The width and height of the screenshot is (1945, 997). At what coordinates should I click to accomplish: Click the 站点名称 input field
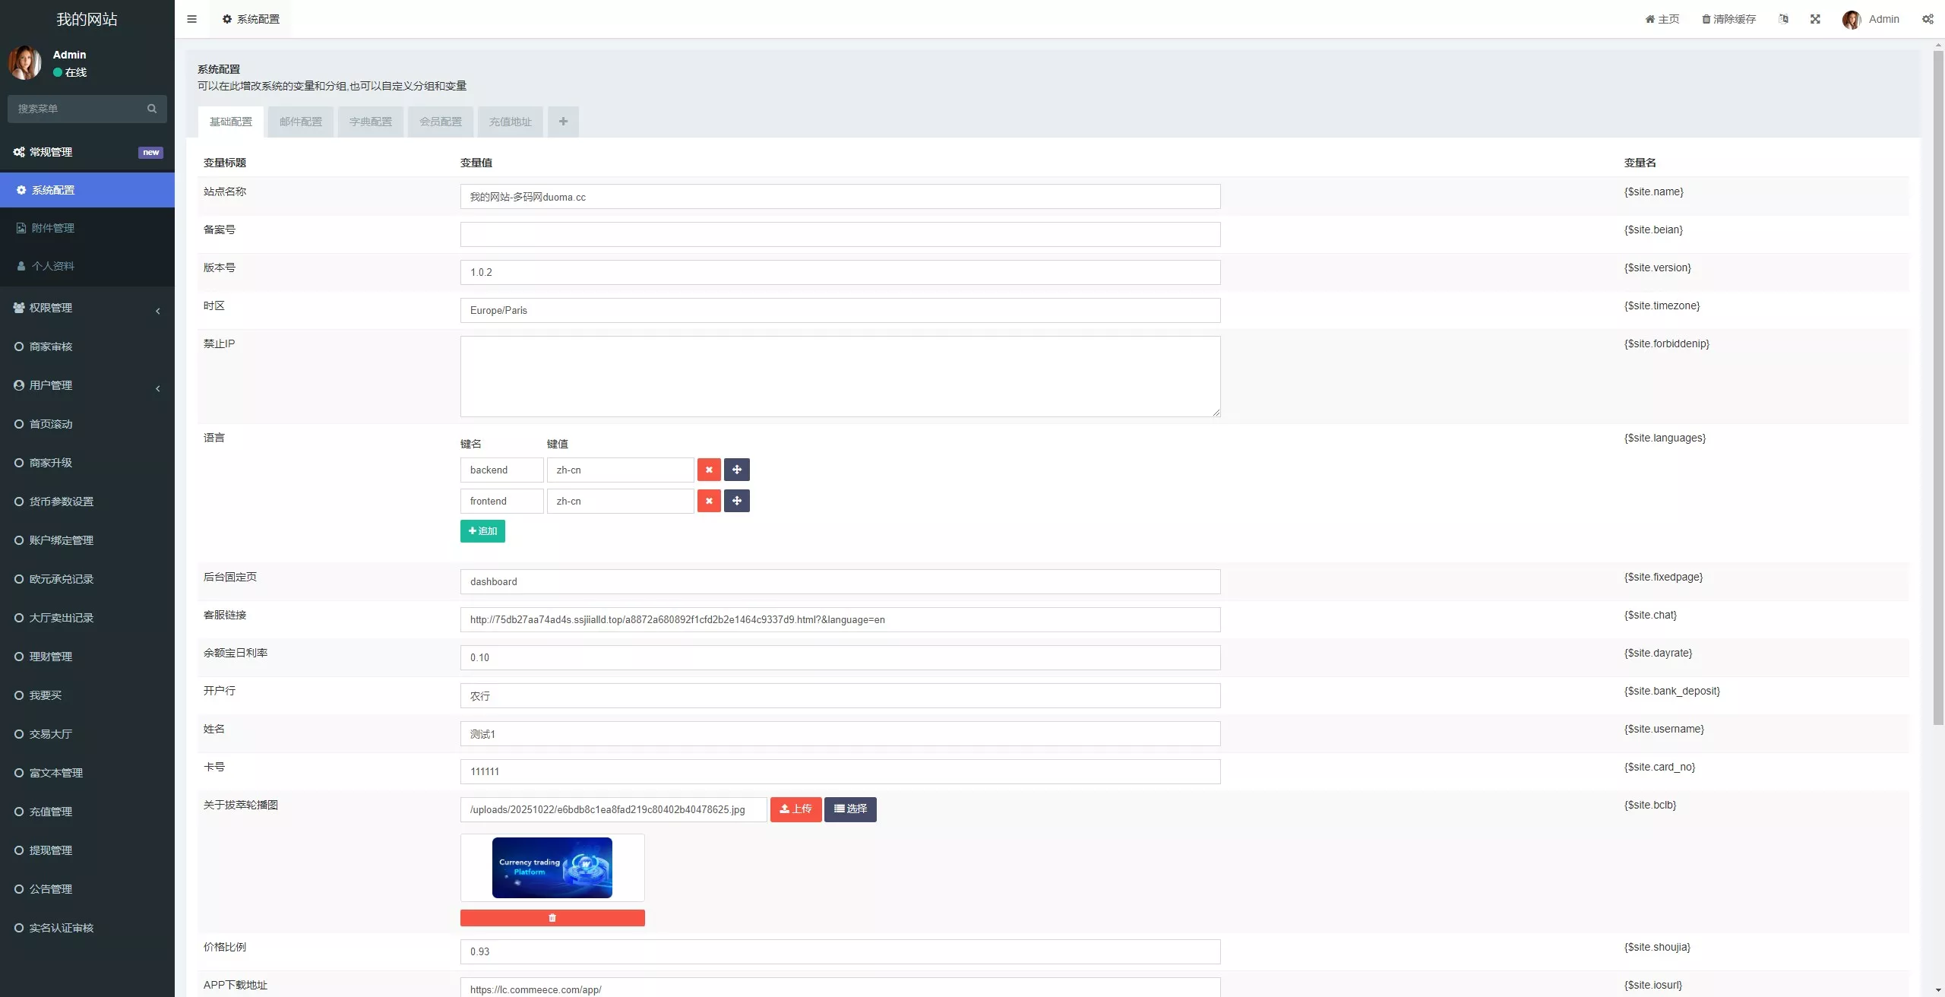click(840, 197)
